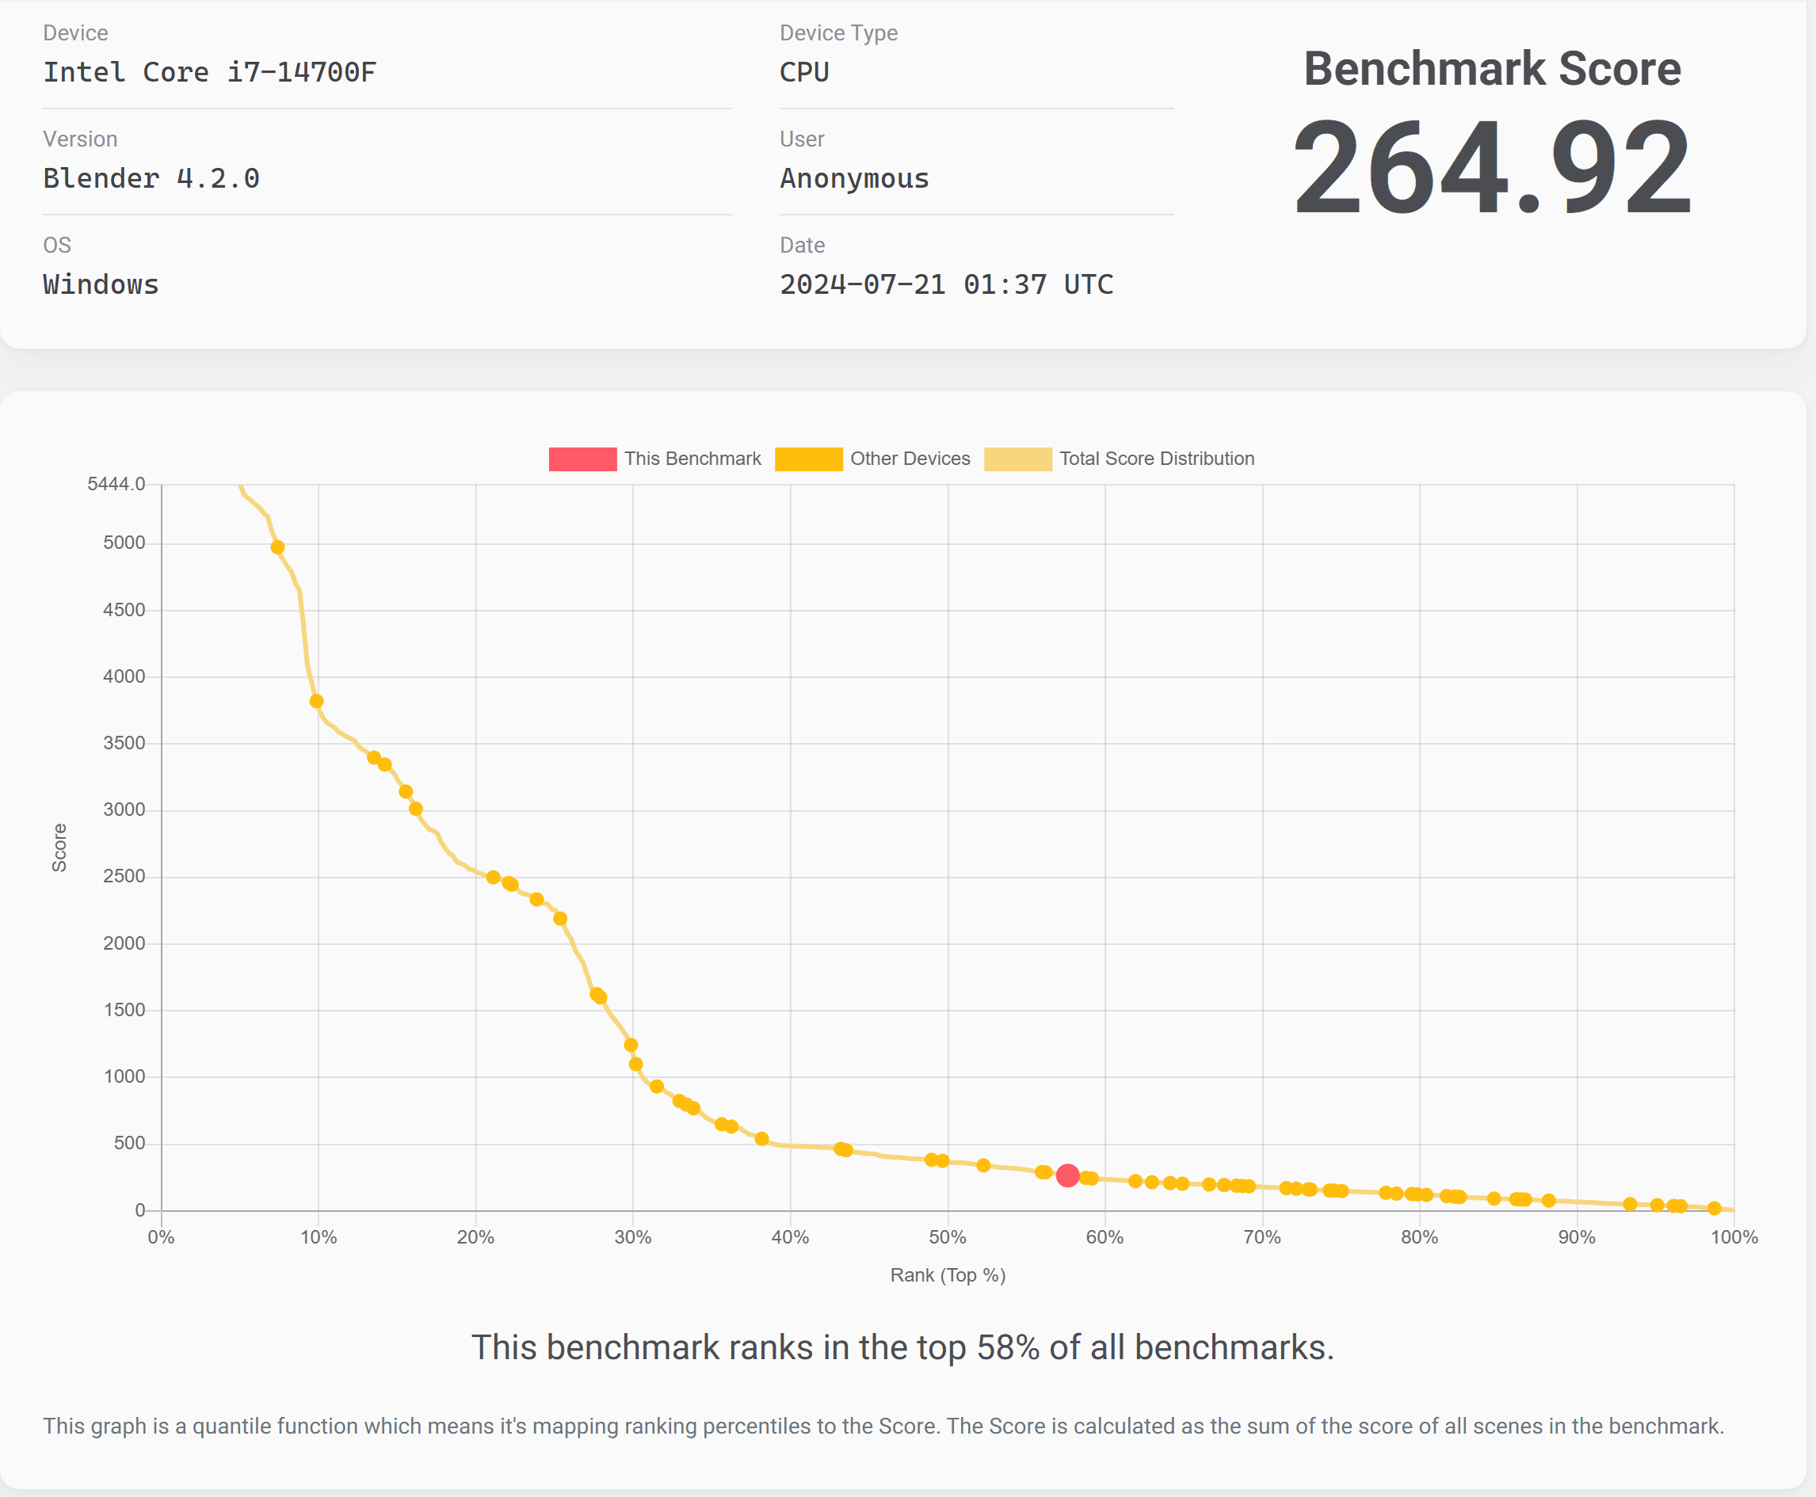Hide the Other Devices series via its label
Screen dimensions: 1816x1497
(x=910, y=459)
